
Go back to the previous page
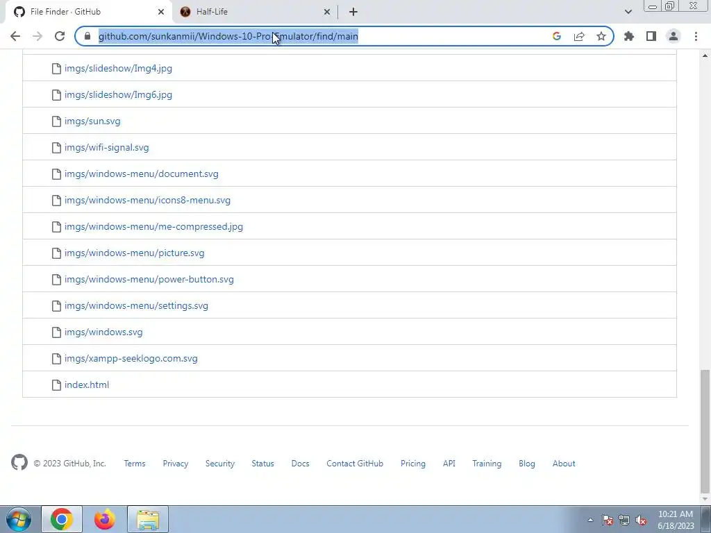15,36
